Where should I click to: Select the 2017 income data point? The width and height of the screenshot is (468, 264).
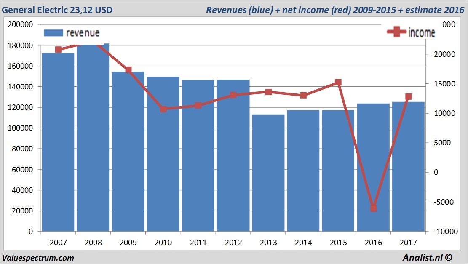click(408, 97)
